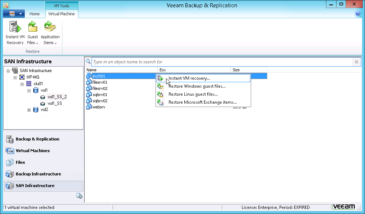Click the search magnifier icon

pyautogui.click(x=88, y=62)
